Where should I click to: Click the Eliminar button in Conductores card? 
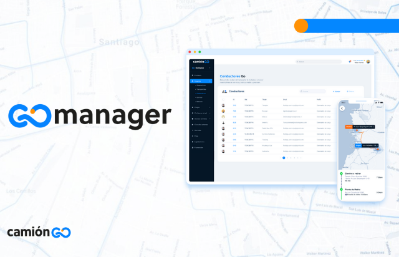350,92
